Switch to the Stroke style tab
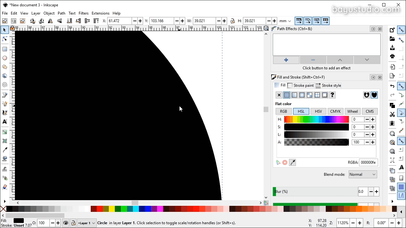Viewport: 406px width, 228px height. [328, 85]
